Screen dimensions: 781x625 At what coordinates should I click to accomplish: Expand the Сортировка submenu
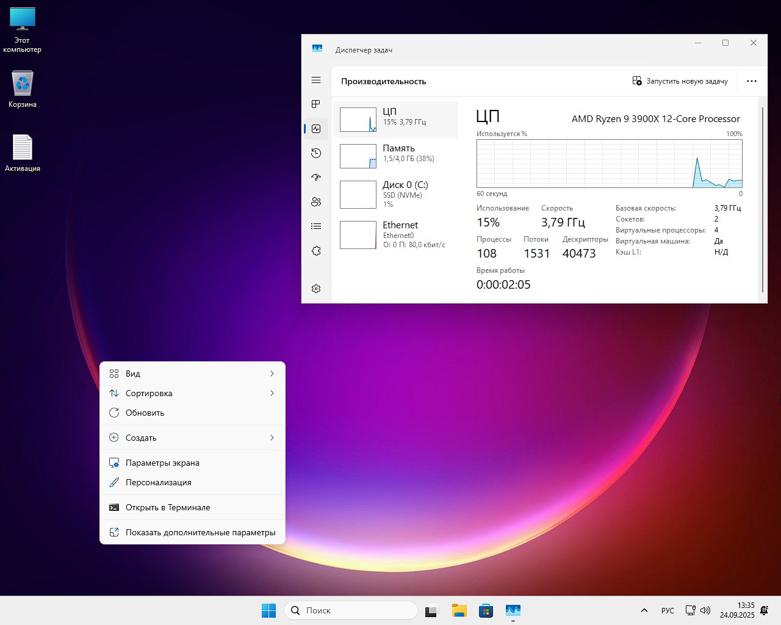click(192, 393)
